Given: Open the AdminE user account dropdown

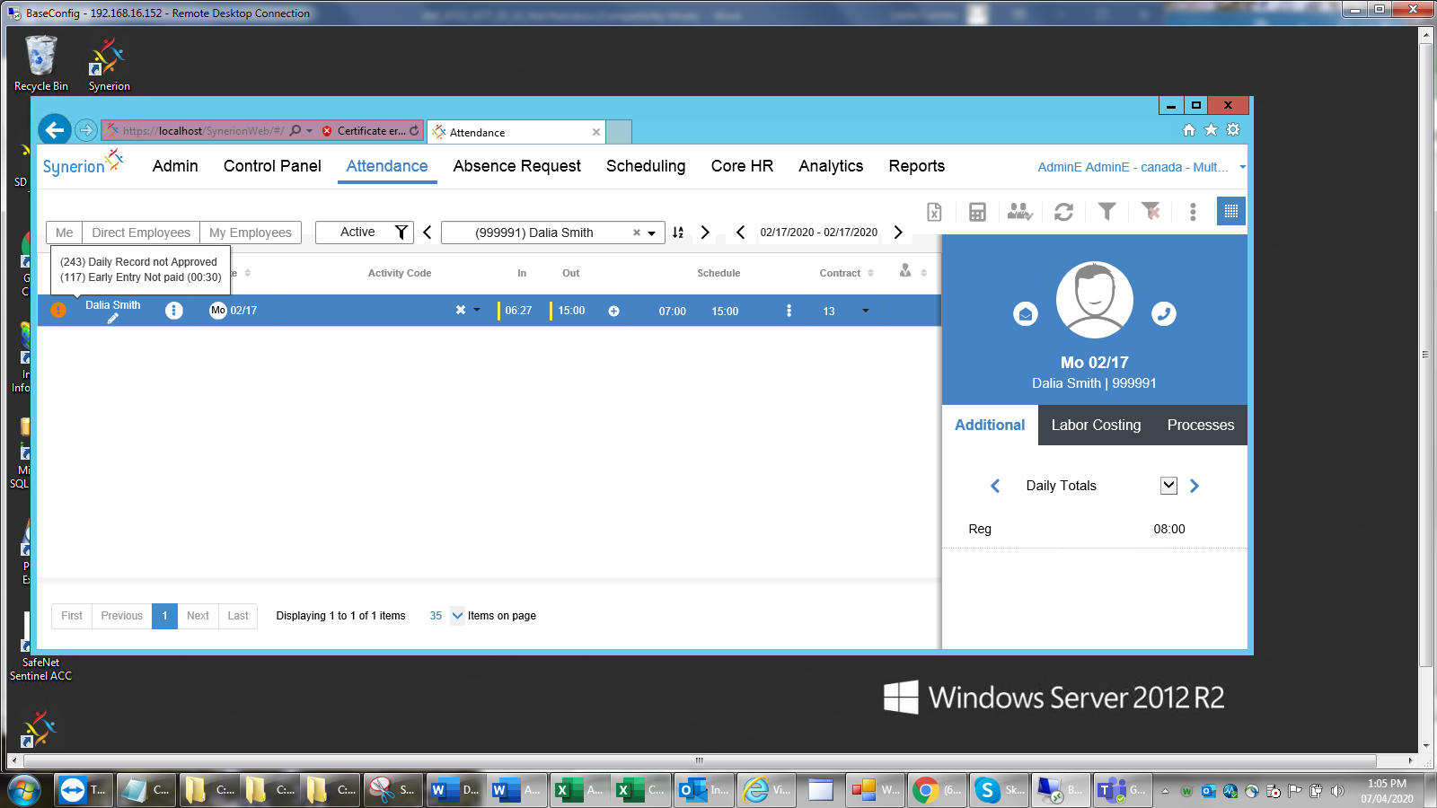Looking at the screenshot, I should pos(1142,167).
